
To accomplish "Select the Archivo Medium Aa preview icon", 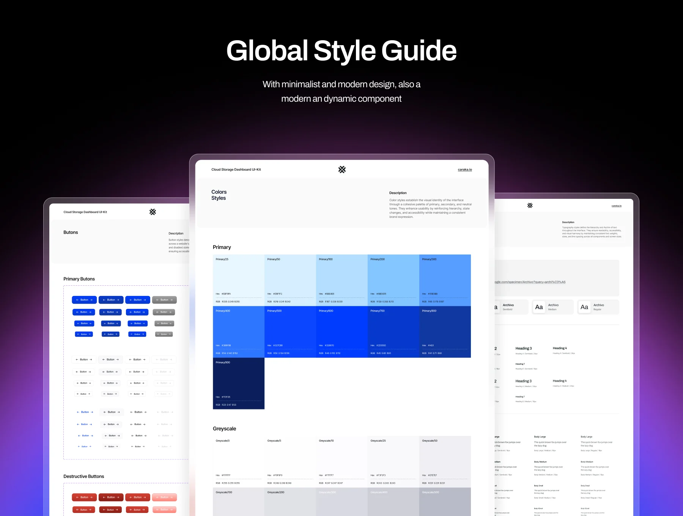I will click(x=539, y=307).
